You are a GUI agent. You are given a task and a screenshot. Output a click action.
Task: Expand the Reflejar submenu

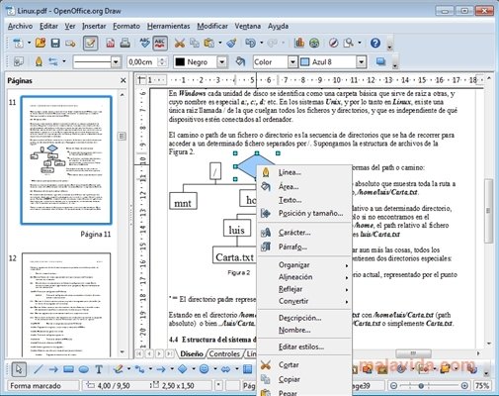(304, 289)
